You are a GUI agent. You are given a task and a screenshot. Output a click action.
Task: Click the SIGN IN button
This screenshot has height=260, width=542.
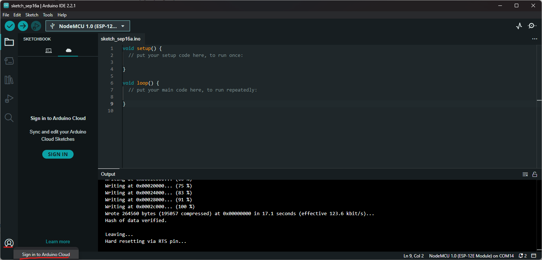pos(58,154)
